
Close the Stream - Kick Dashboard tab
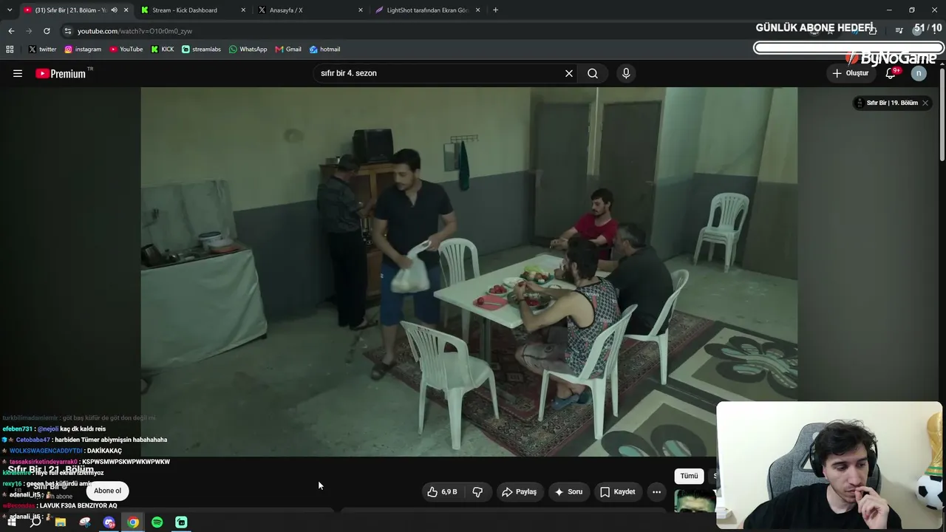243,10
